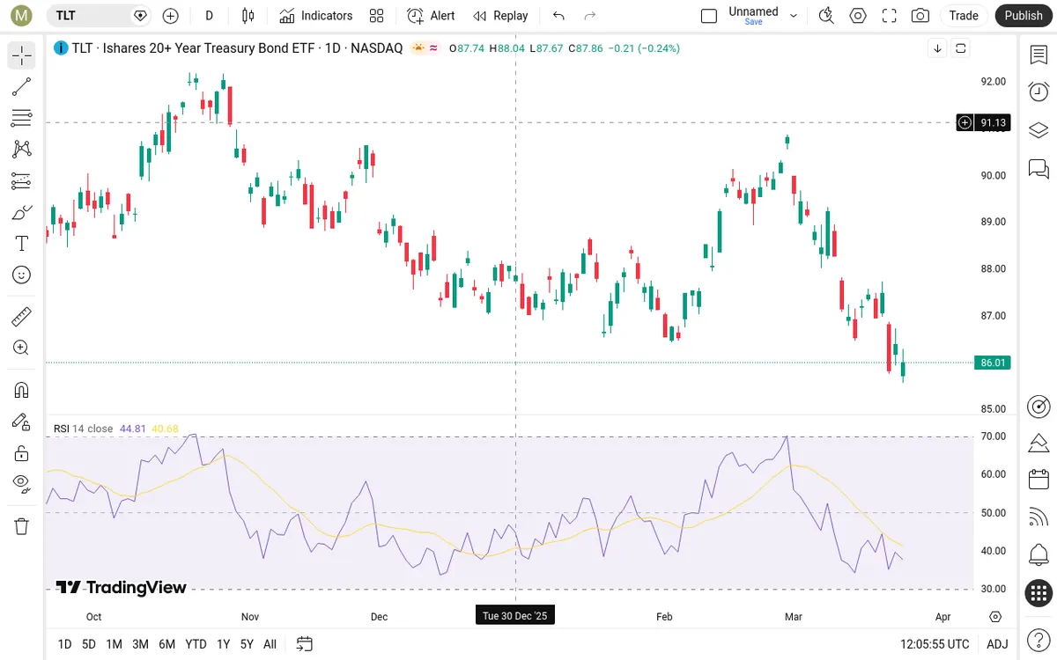Set the range to YTD
This screenshot has width=1057, height=660.
(196, 644)
